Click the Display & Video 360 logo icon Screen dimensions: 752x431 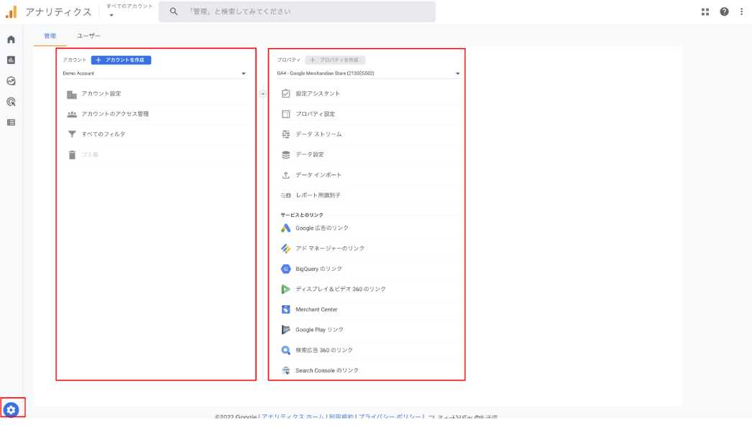[286, 289]
